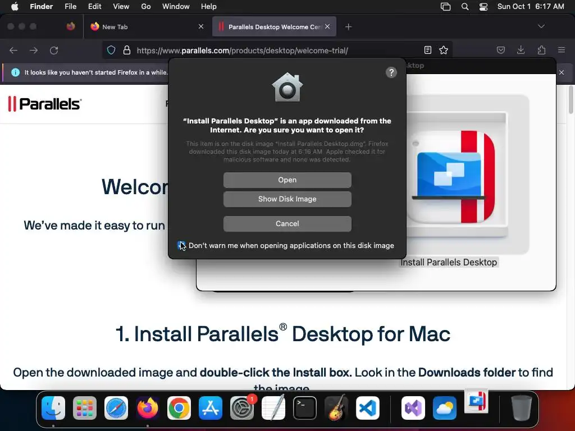The image size is (575, 431).
Task: Open Visual Studio from the Dock
Action: point(413,408)
